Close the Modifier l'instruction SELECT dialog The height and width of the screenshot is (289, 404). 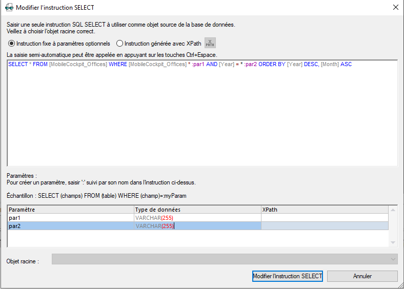pos(395,8)
